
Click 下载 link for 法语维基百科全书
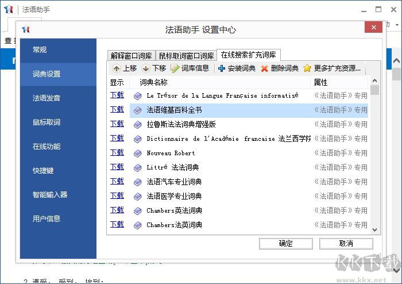tap(117, 110)
